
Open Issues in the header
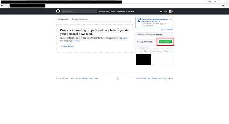coord(113,11)
